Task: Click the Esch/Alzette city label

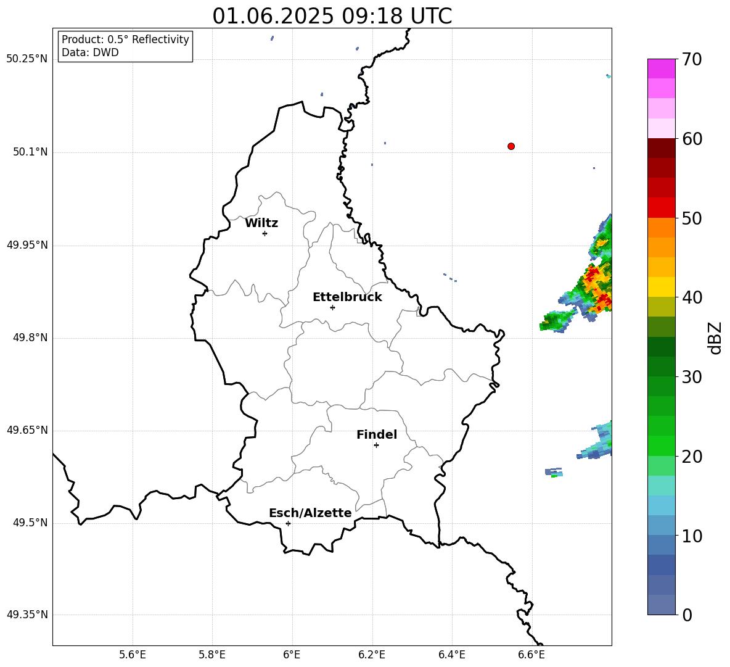Action: (x=310, y=513)
